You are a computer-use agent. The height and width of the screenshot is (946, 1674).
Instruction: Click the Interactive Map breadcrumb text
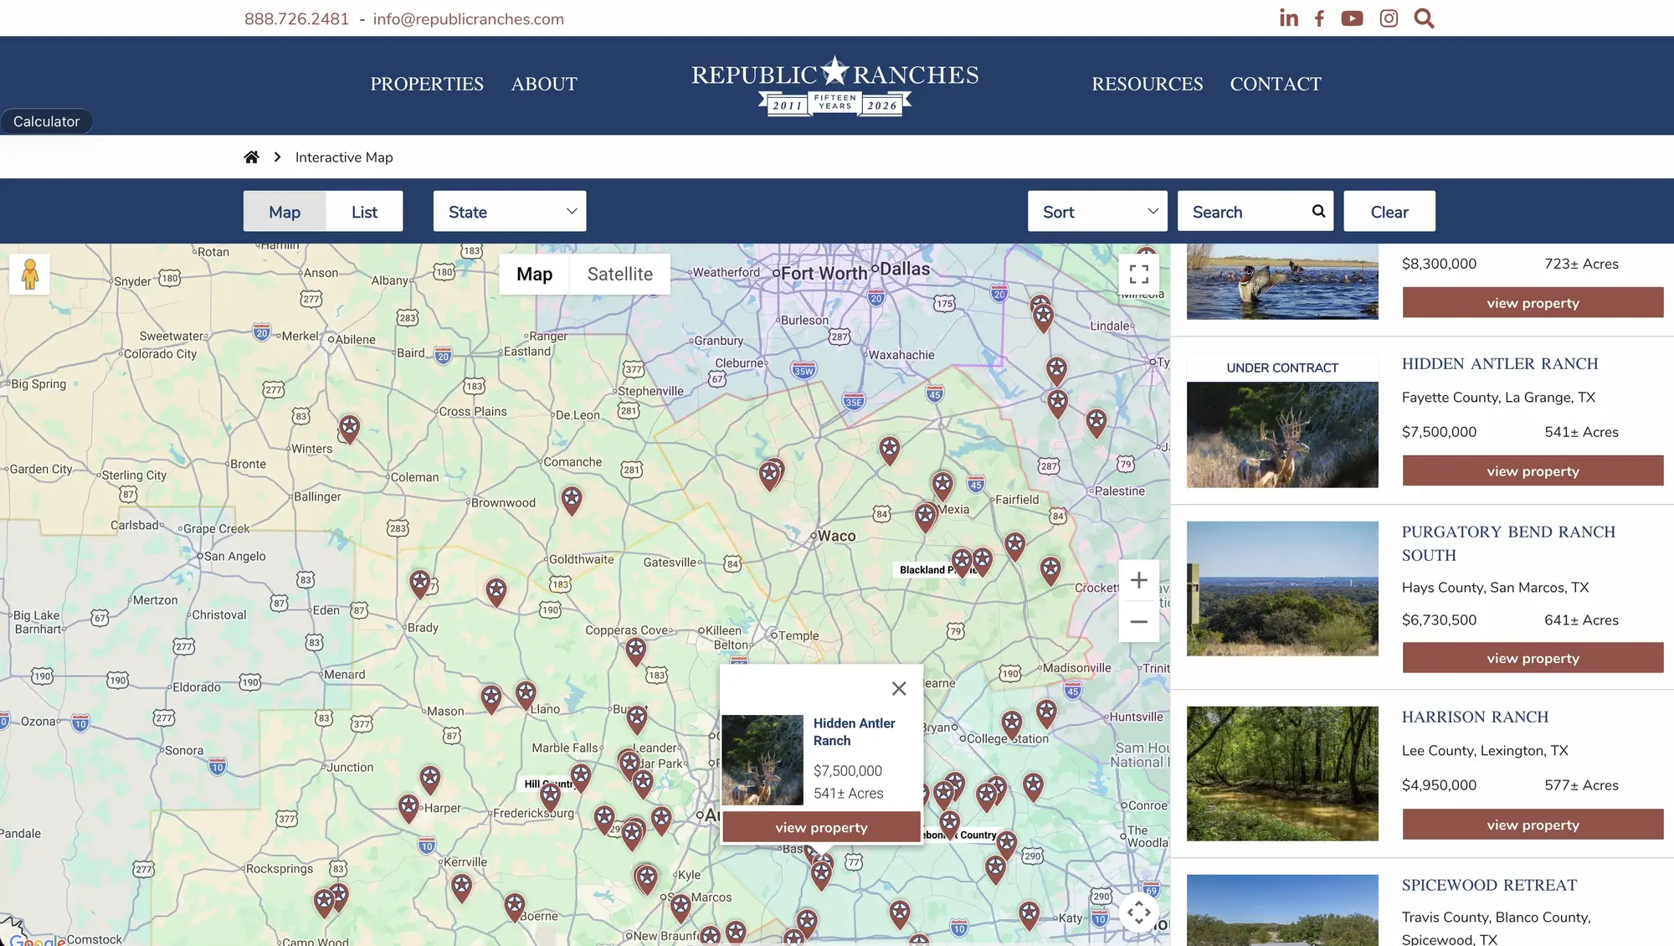[x=344, y=157]
